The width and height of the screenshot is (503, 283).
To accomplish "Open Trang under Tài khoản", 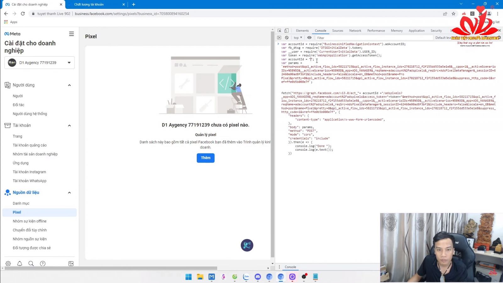I will [x=18, y=136].
